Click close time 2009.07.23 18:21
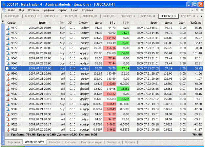The height and width of the screenshot is (147, 205). pyautogui.click(x=148, y=28)
